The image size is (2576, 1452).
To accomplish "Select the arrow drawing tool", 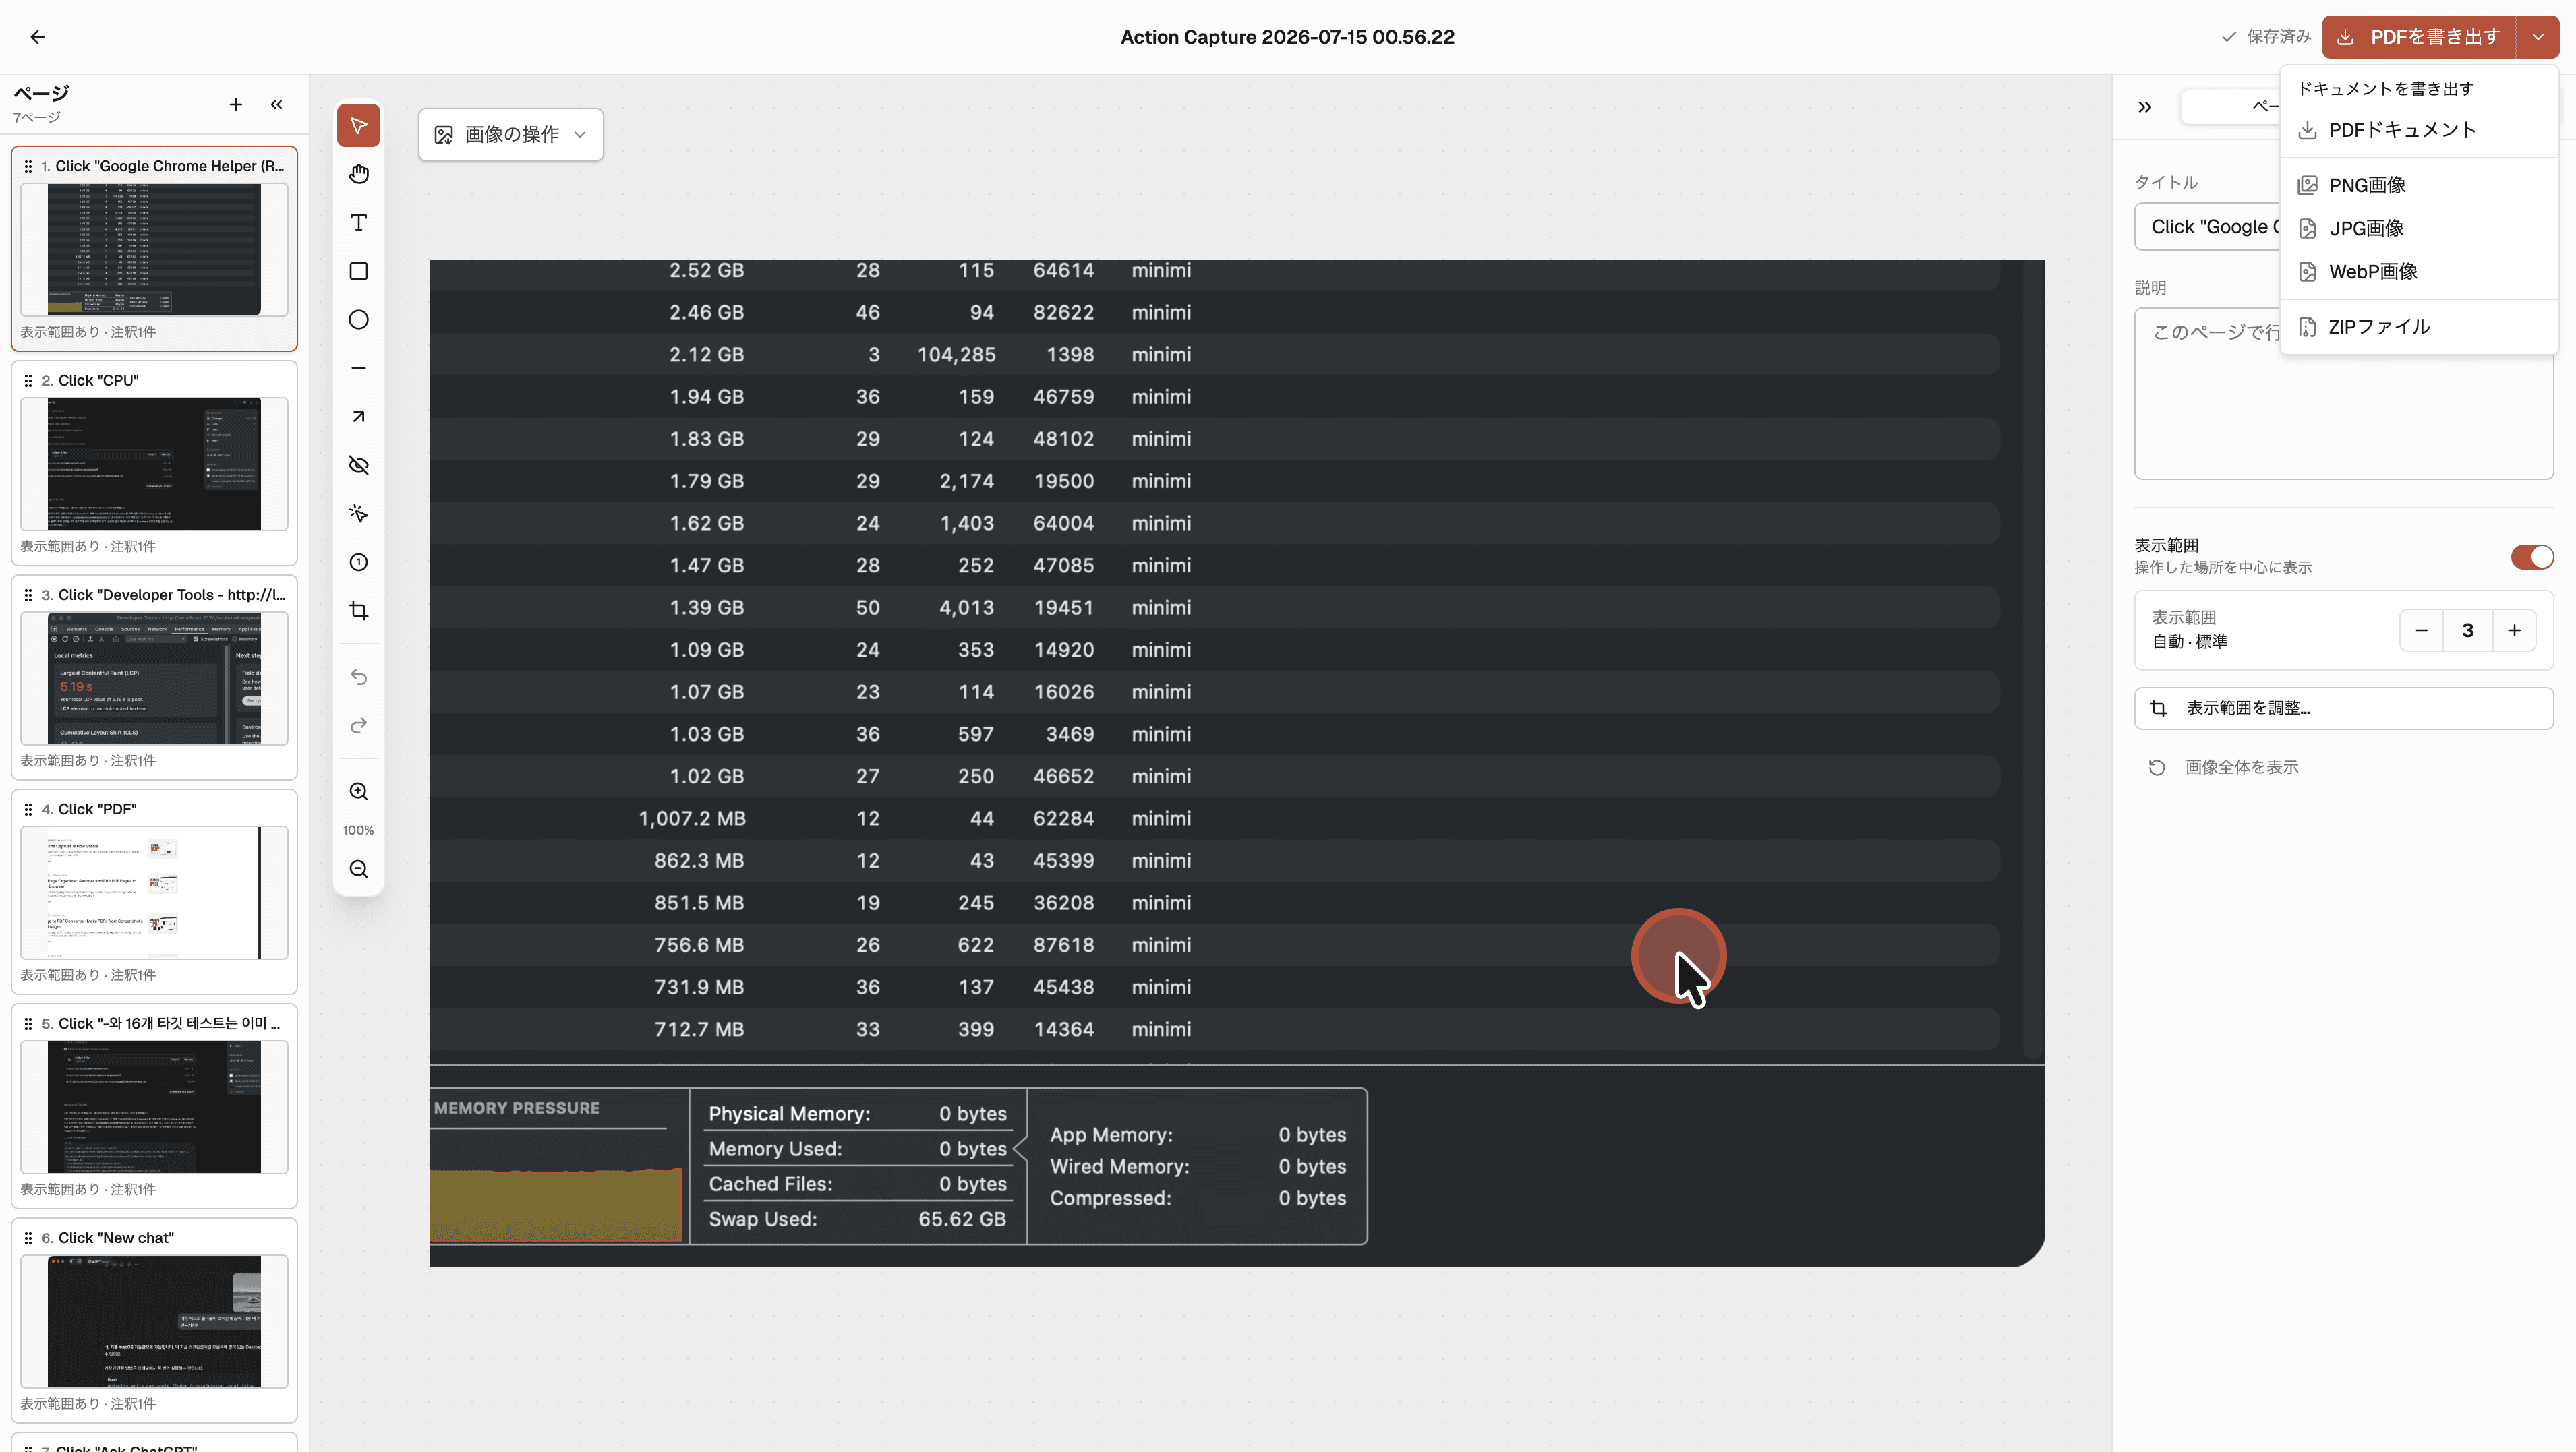I will [x=358, y=417].
